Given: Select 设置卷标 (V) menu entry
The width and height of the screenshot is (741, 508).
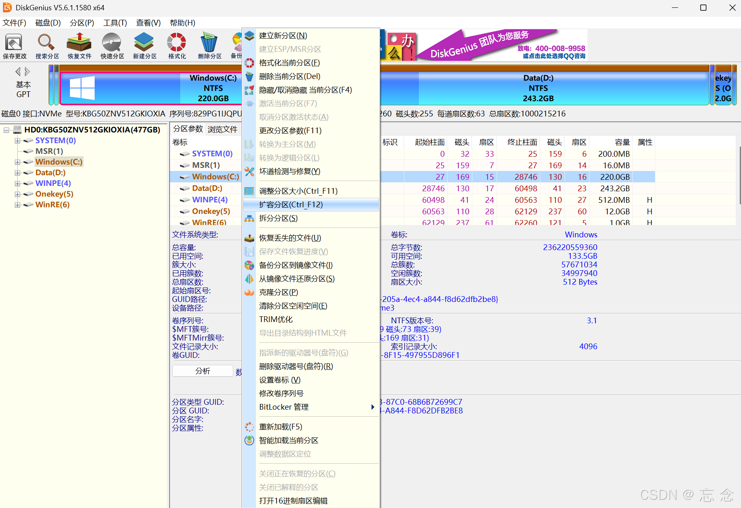Looking at the screenshot, I should (x=311, y=380).
